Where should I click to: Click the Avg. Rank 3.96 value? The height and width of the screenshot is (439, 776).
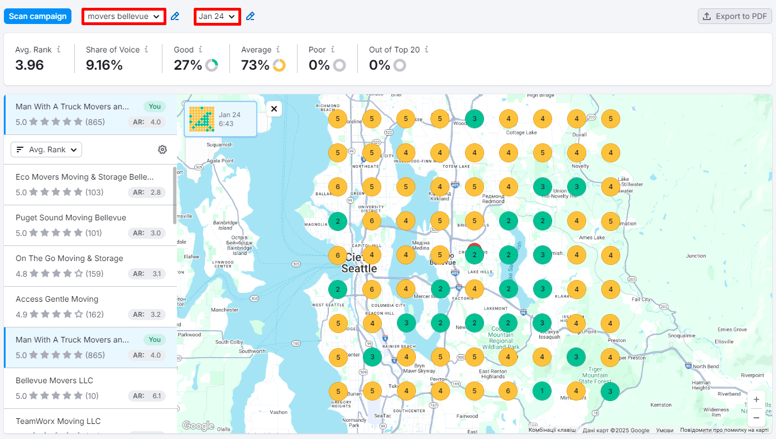tap(30, 65)
